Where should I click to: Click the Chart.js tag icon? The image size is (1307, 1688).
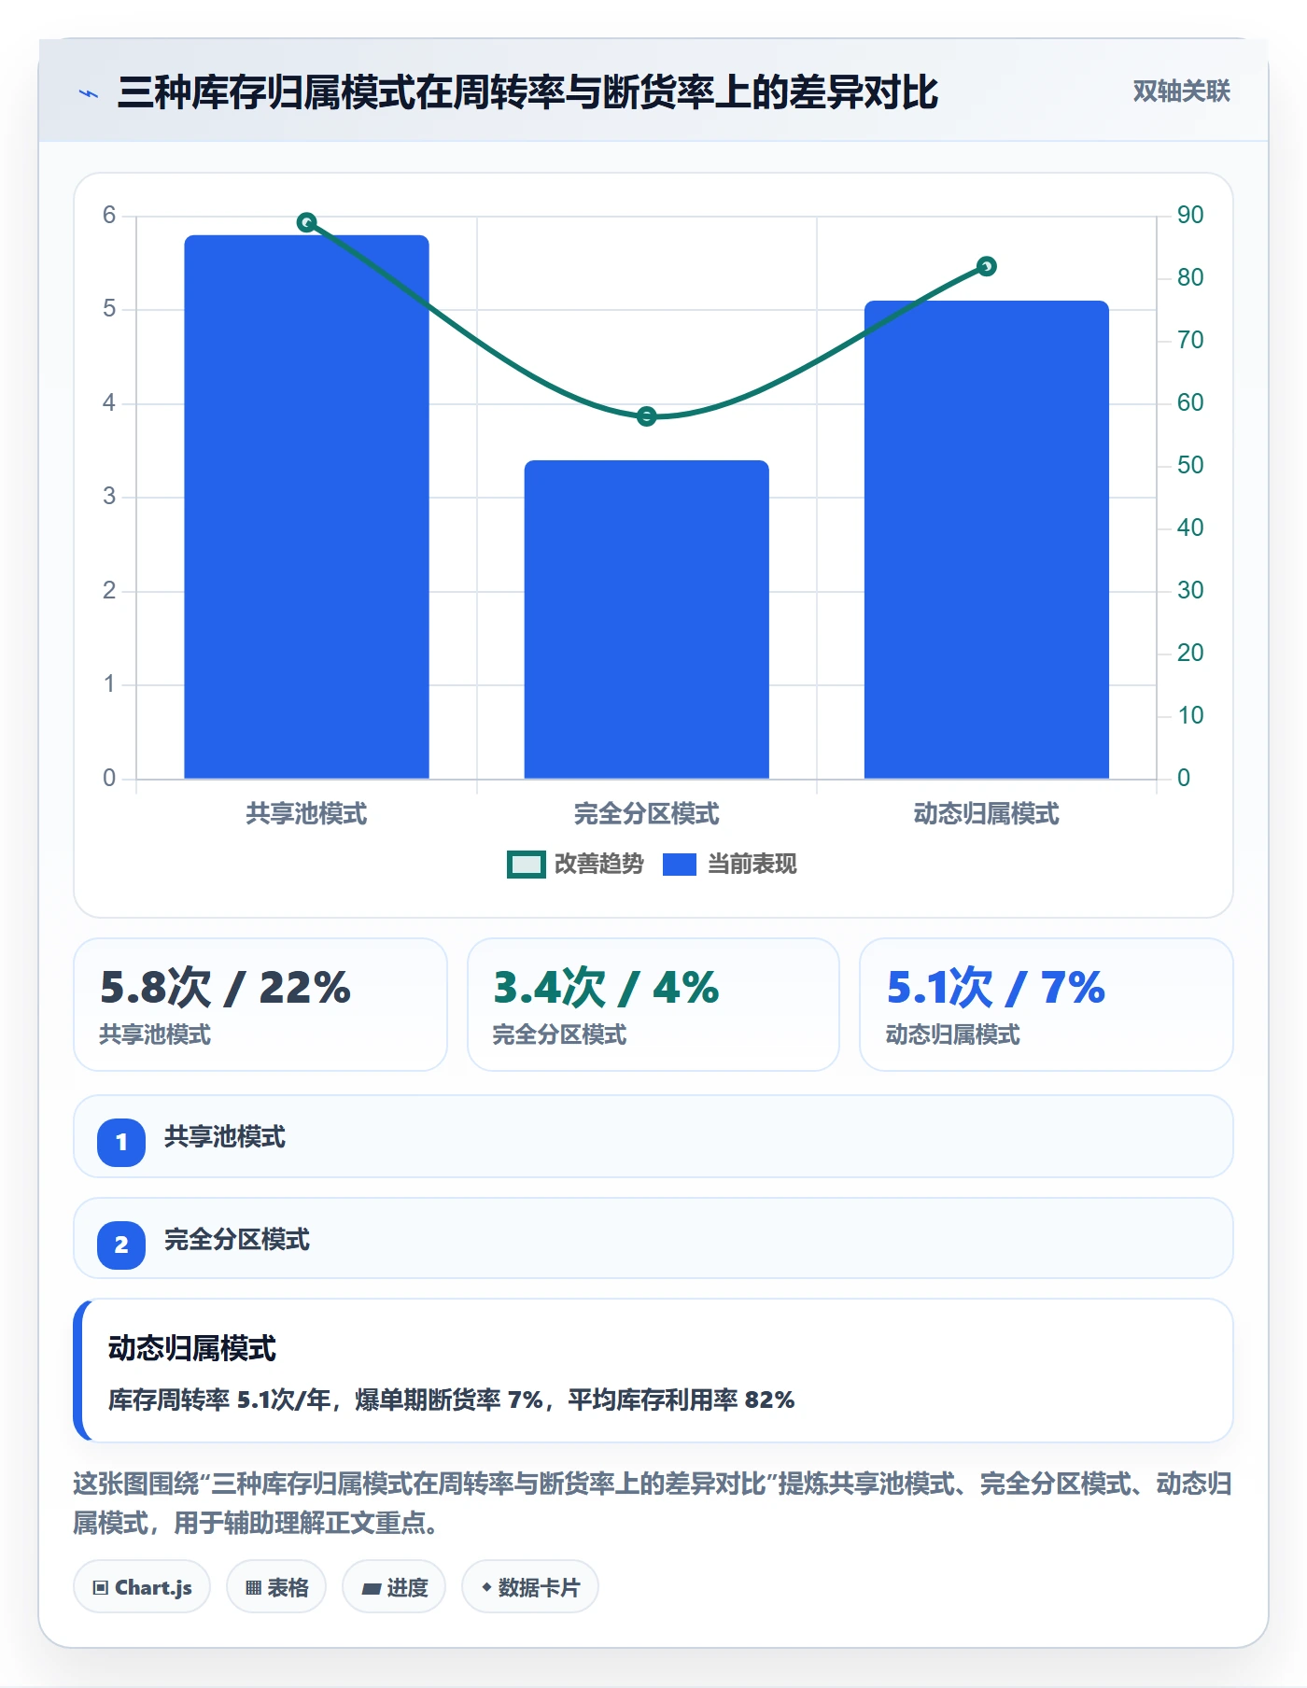[x=101, y=1587]
